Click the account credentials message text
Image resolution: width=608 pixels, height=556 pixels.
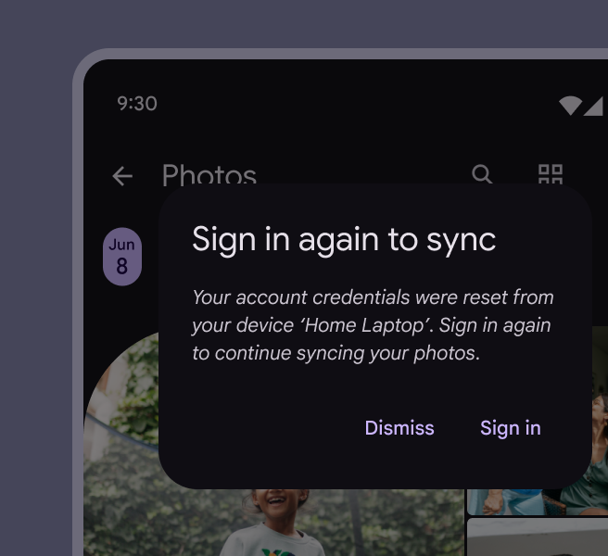coord(373,325)
